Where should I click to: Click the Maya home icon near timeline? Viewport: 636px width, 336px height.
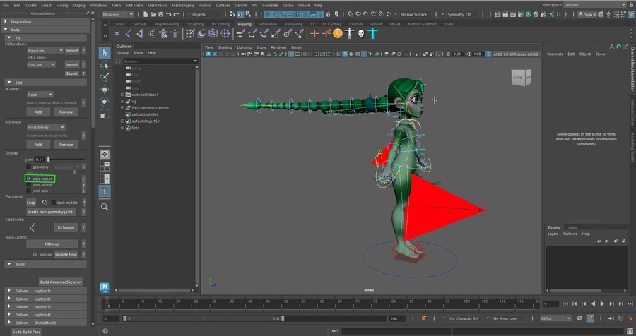[105, 287]
